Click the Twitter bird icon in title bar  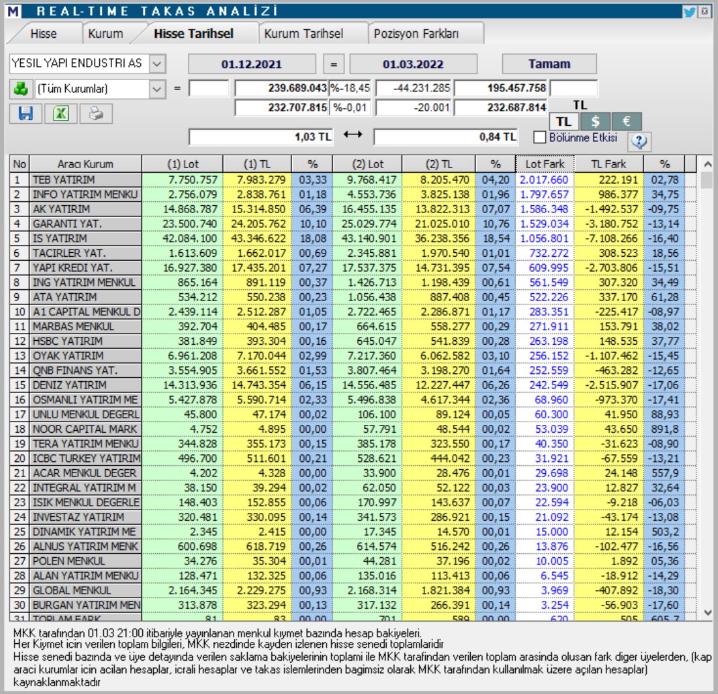[x=689, y=12]
